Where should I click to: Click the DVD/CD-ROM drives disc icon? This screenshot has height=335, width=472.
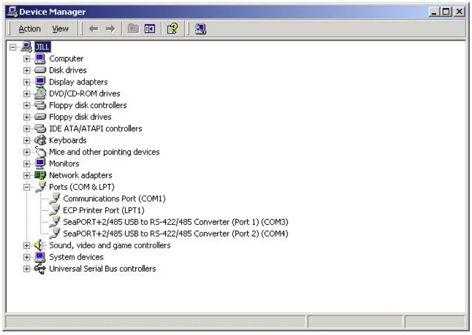click(40, 93)
